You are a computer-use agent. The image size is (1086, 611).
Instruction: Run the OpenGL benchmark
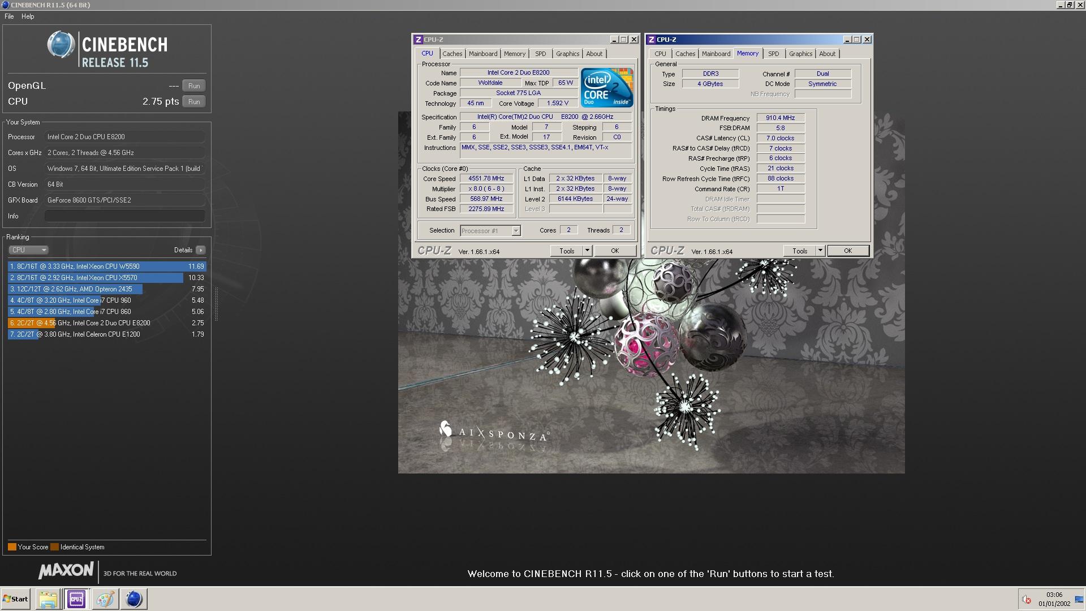click(x=194, y=86)
